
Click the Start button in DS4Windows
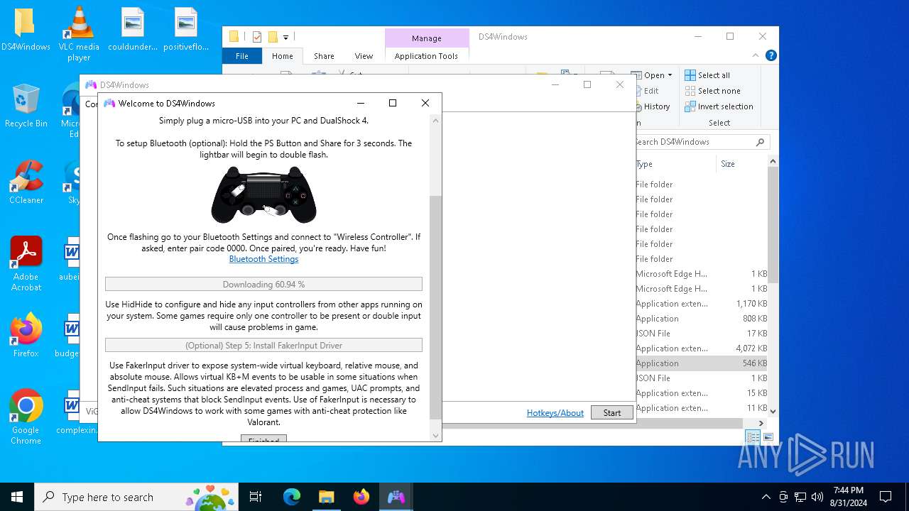click(612, 412)
